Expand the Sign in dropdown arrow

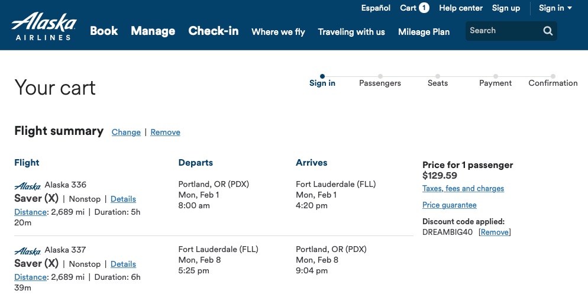pyautogui.click(x=570, y=8)
